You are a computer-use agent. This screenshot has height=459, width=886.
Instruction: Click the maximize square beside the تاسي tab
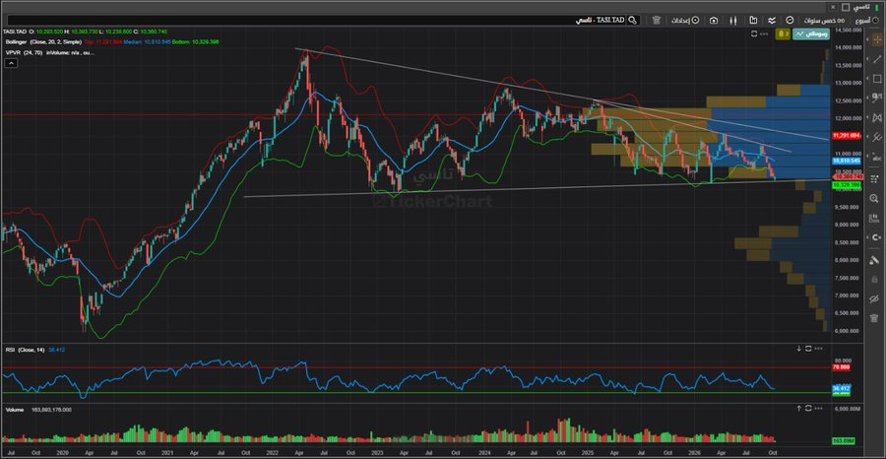click(x=846, y=7)
